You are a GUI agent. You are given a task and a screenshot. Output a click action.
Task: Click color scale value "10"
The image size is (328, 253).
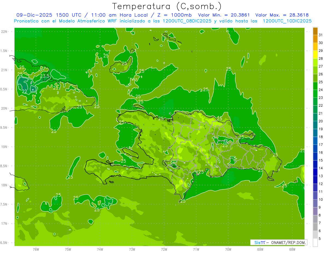321,200
